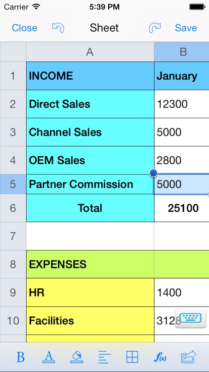Undo the last action
This screenshot has width=209, height=372.
(58, 28)
